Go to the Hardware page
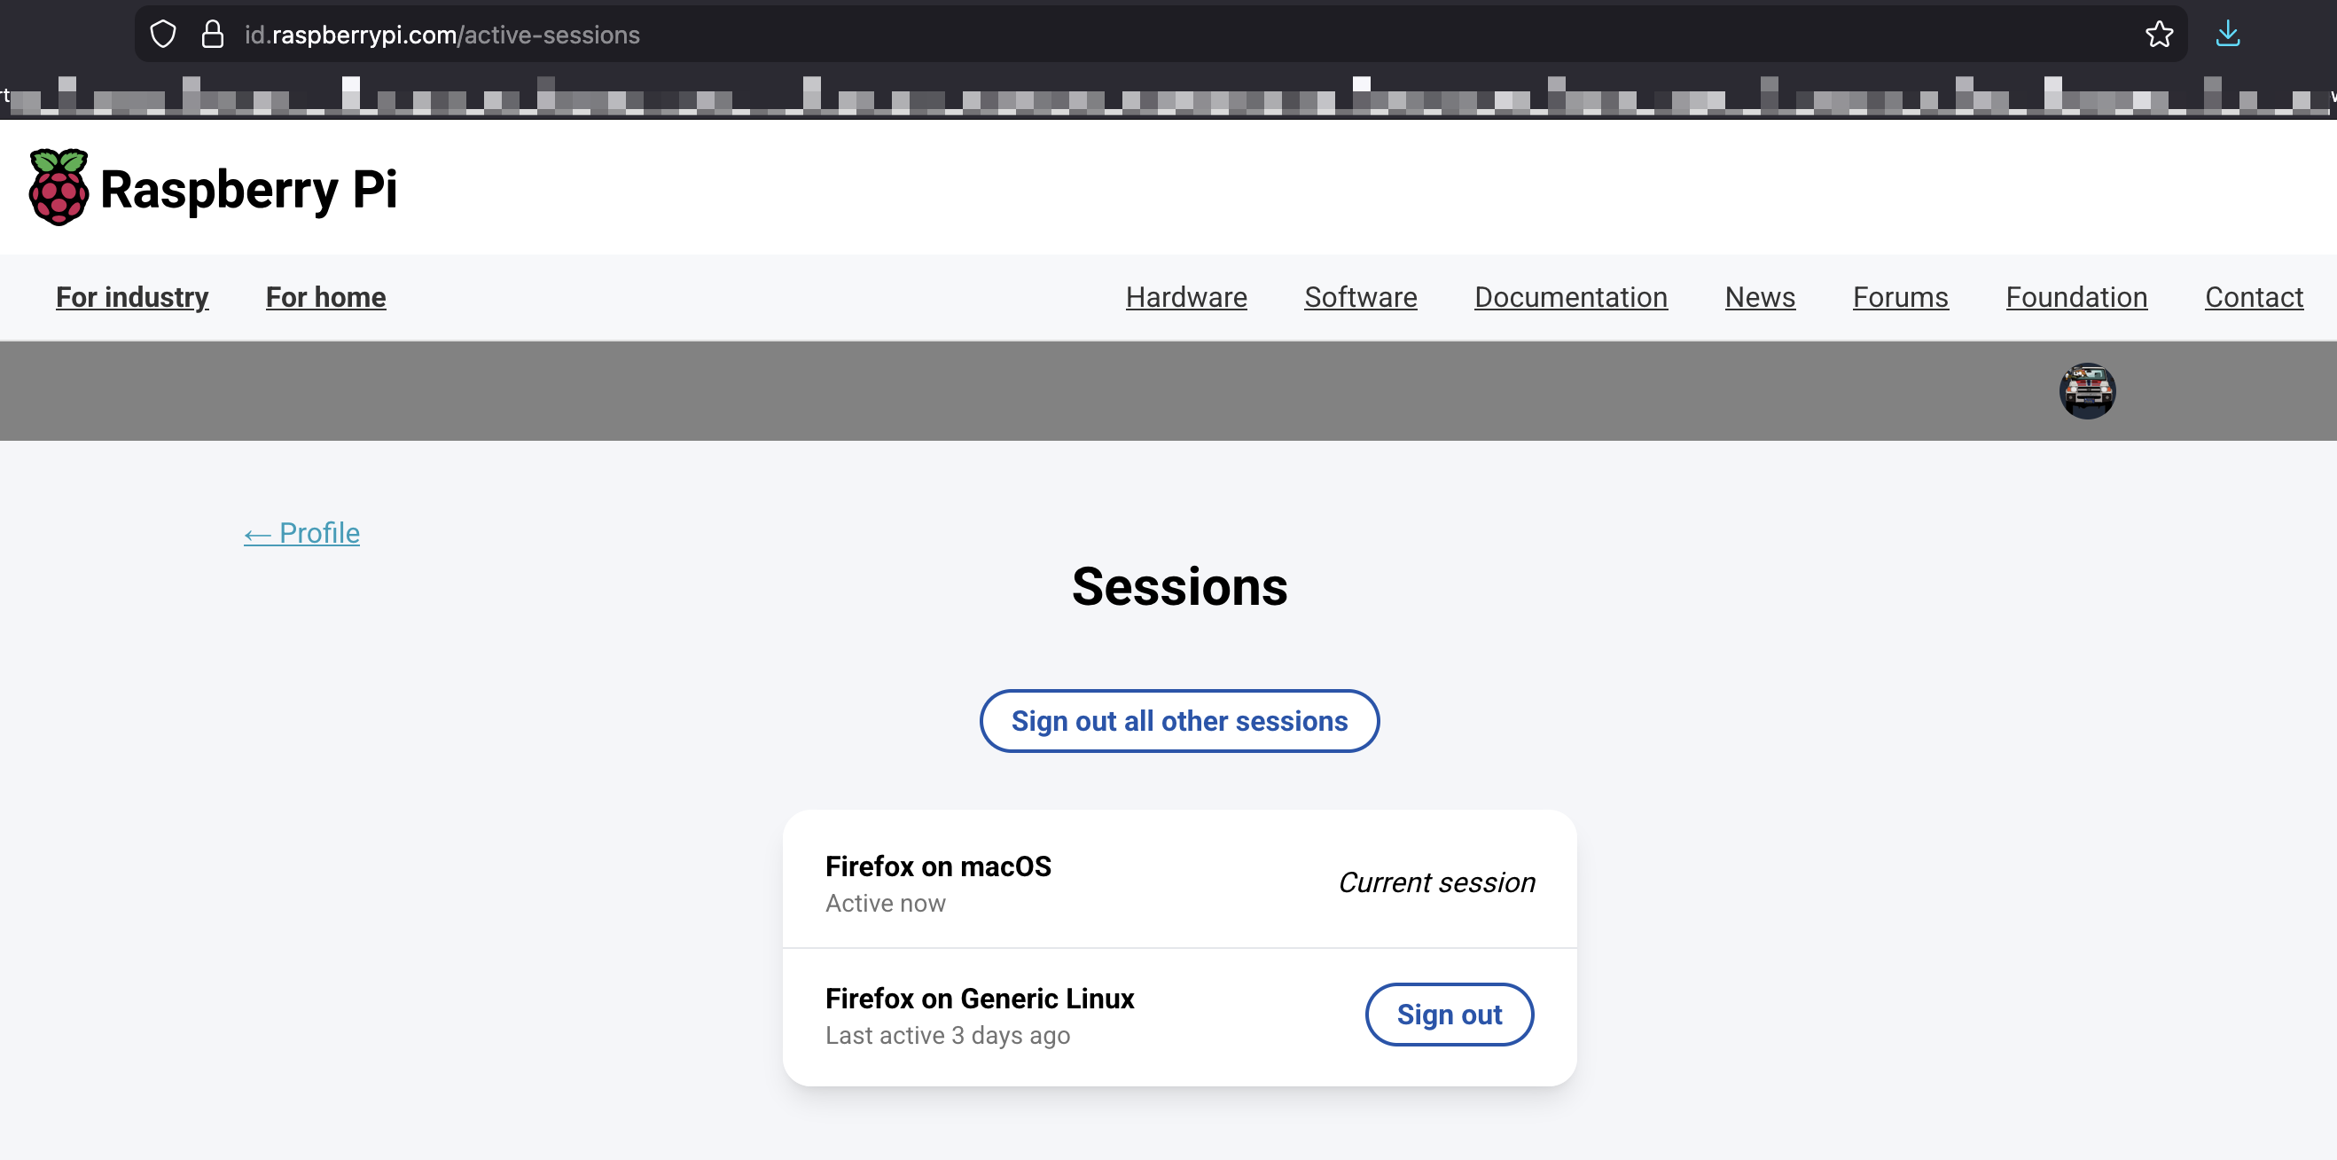Viewport: 2337px width, 1160px height. 1185,297
